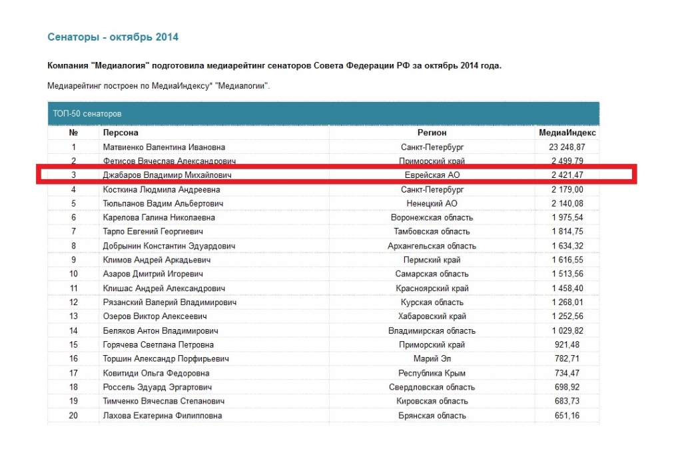The width and height of the screenshot is (682, 471).
Task: Click the Регион column header
Action: [x=432, y=133]
